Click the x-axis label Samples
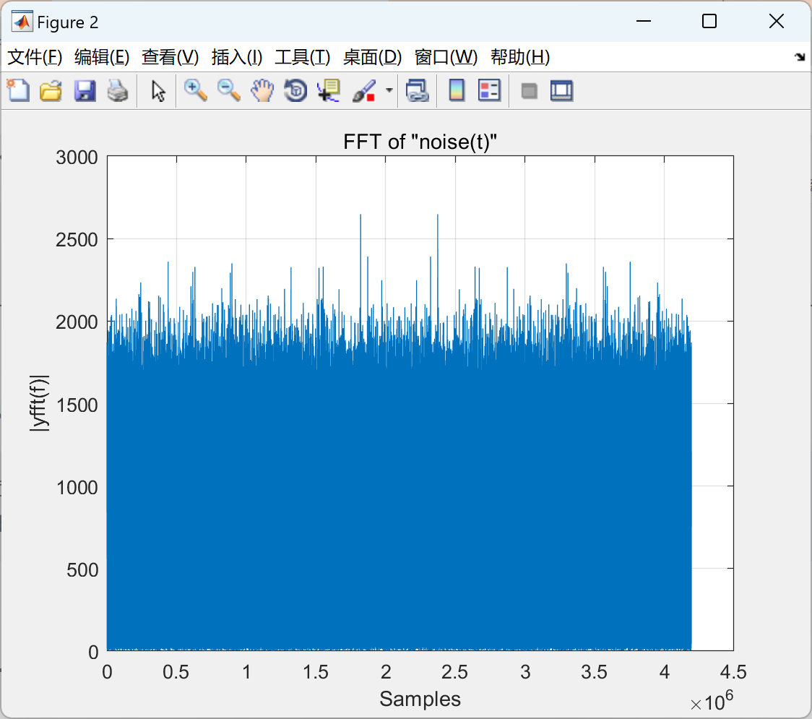Viewport: 812px width, 719px height. (x=420, y=699)
